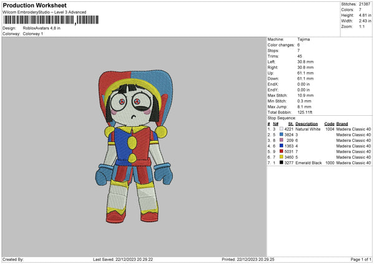Select the Height value 4.81 in
374x264 pixels.
pyautogui.click(x=365, y=15)
